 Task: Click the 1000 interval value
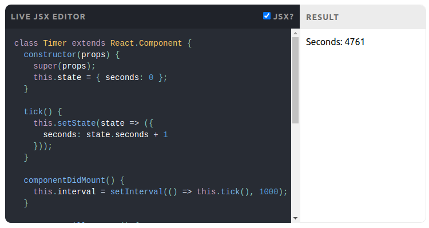coord(268,191)
